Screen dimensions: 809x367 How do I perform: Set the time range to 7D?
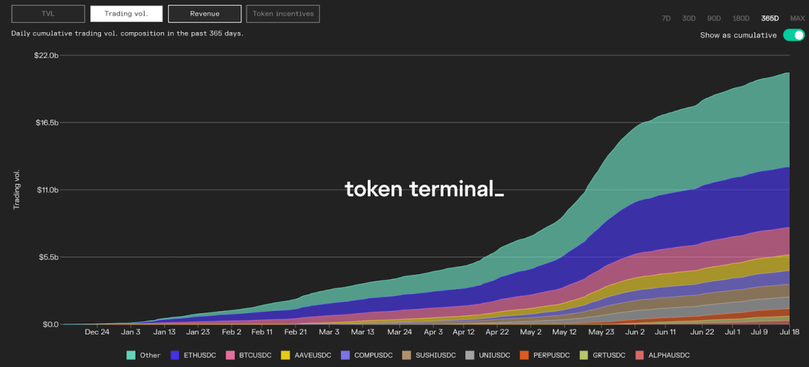coord(666,18)
